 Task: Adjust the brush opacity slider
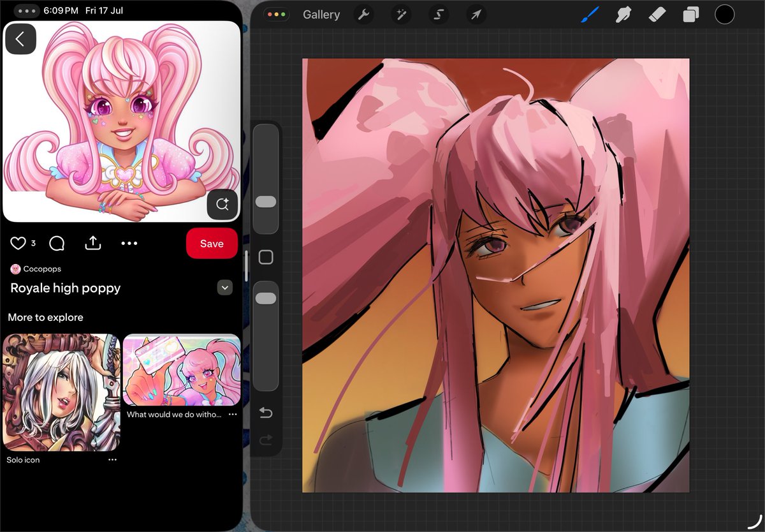coord(266,336)
